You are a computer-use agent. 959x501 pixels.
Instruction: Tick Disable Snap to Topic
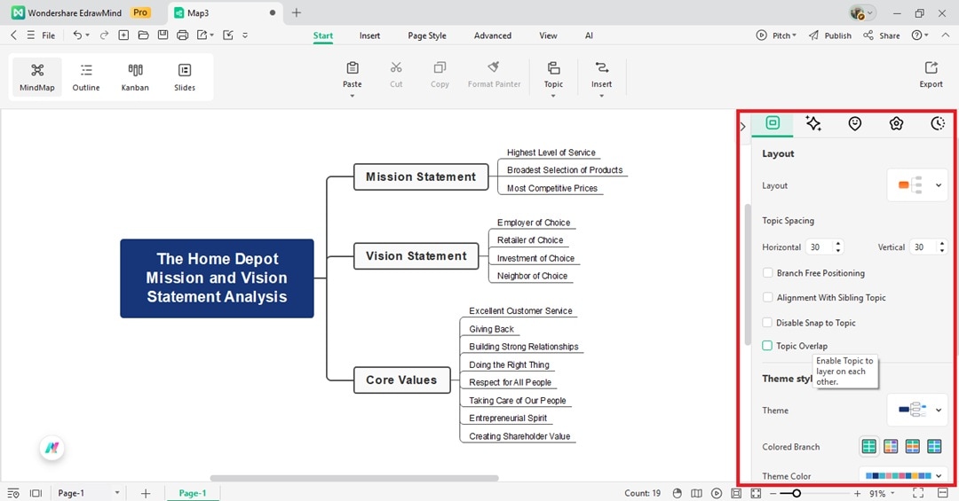[x=767, y=323]
